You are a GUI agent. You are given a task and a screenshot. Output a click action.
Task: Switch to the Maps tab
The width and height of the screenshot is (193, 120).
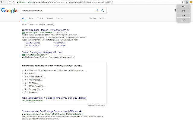click(x=31, y=18)
